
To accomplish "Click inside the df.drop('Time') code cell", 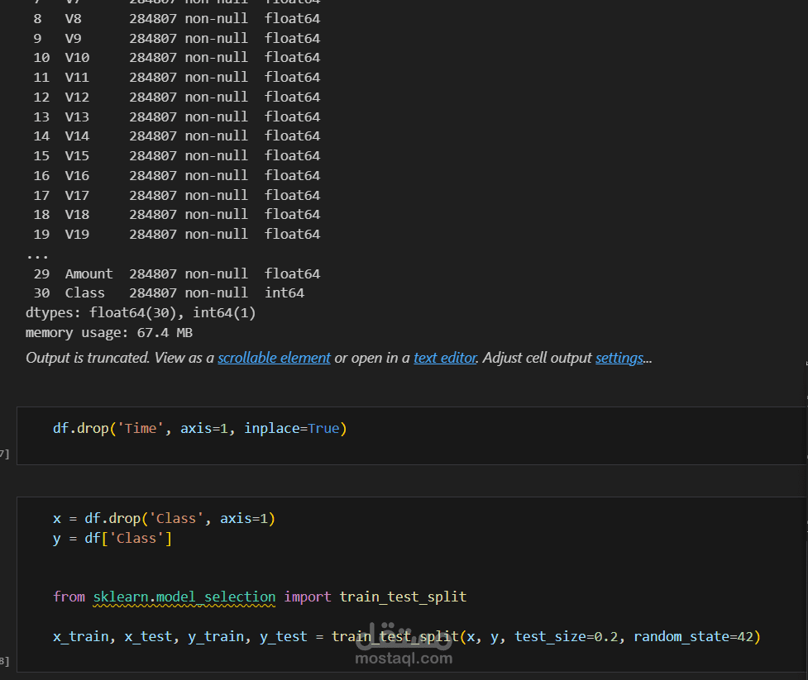I will [199, 428].
